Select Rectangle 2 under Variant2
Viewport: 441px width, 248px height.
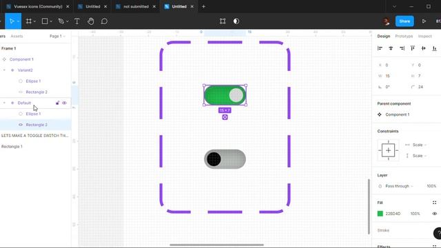(37, 92)
